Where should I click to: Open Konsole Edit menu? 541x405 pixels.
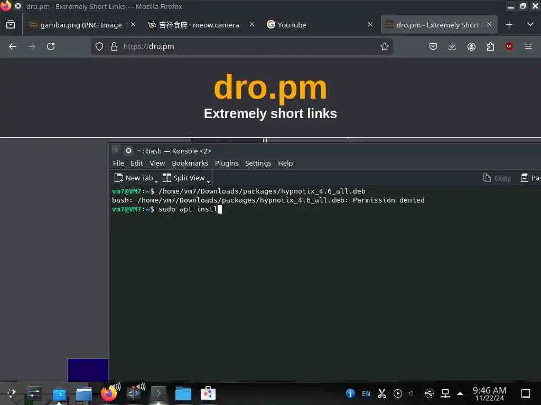point(137,163)
